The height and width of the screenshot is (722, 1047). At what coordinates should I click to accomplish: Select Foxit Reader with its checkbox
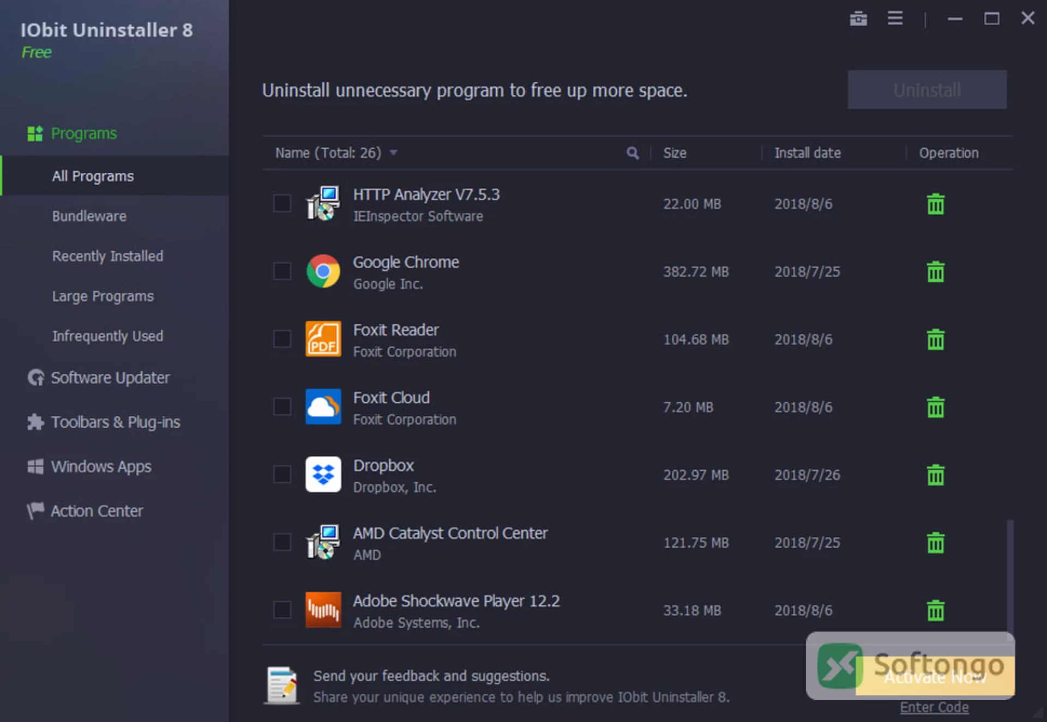(x=282, y=338)
